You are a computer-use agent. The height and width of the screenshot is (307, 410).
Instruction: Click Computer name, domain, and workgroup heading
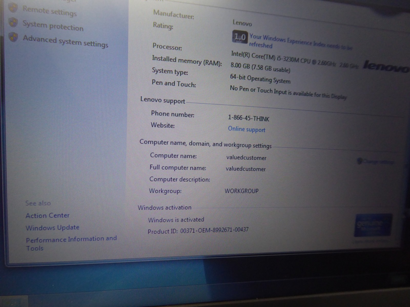click(206, 144)
